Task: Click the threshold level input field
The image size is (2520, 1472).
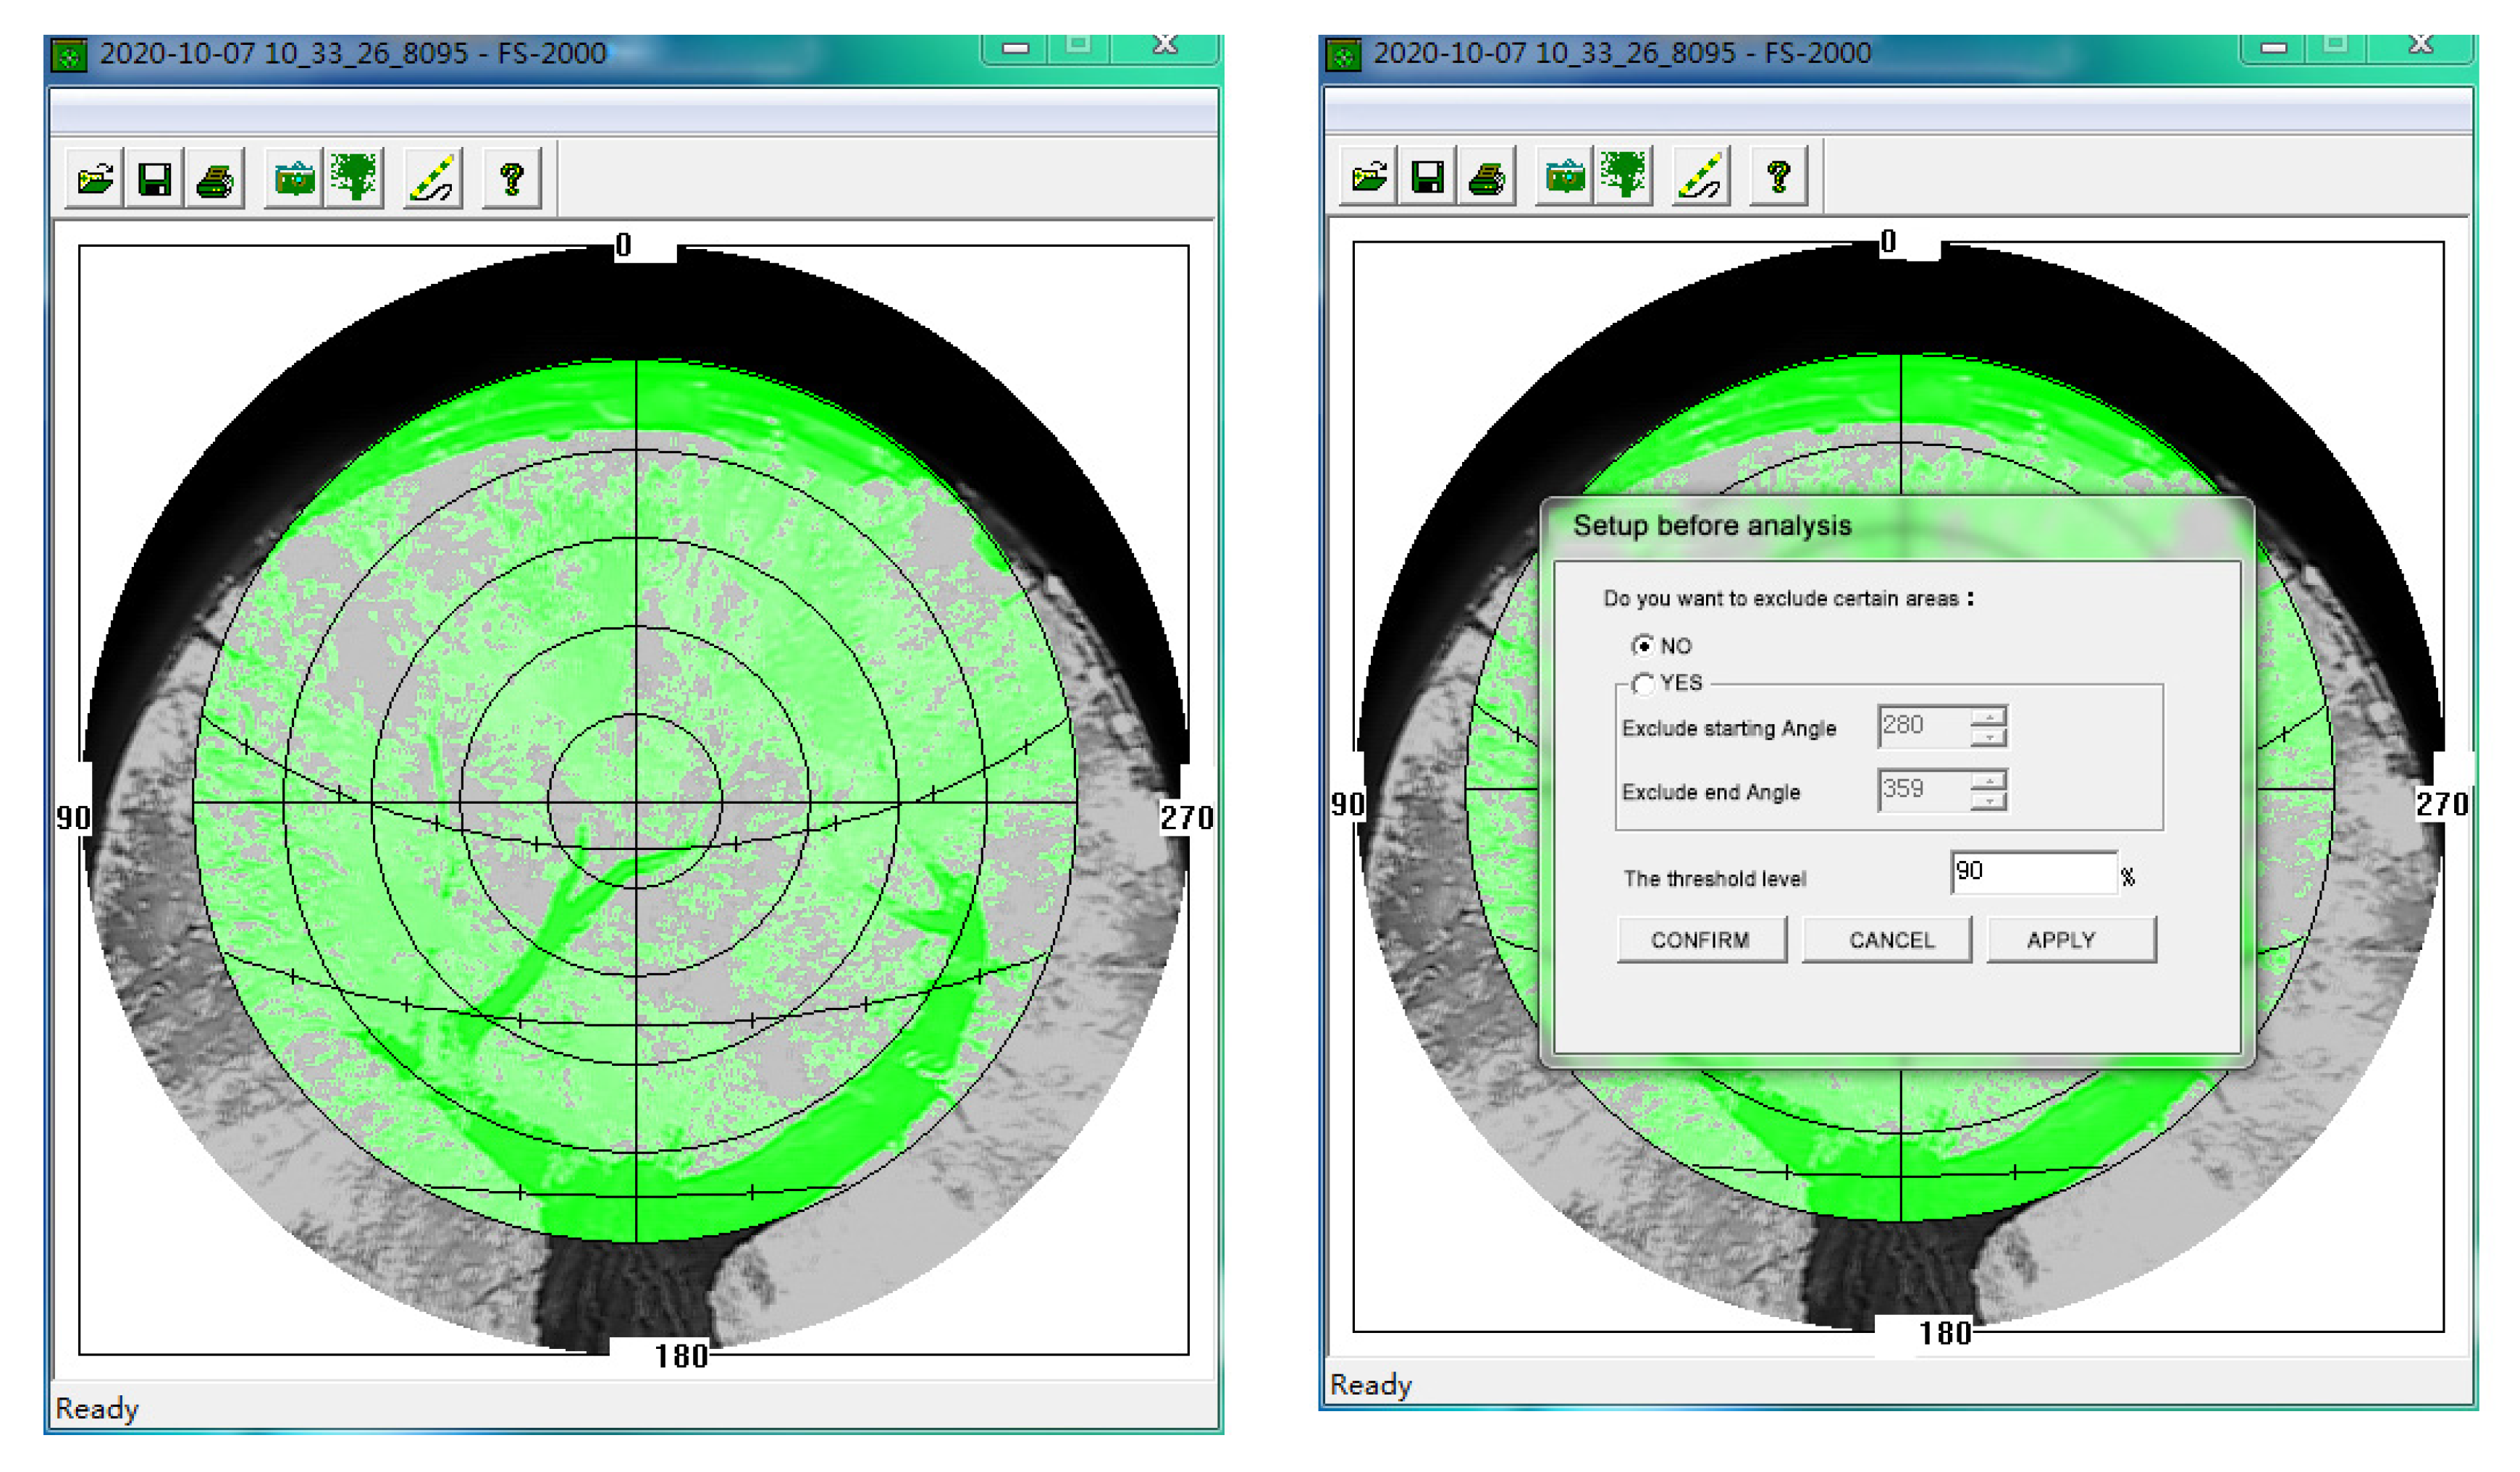Action: pos(2033,873)
